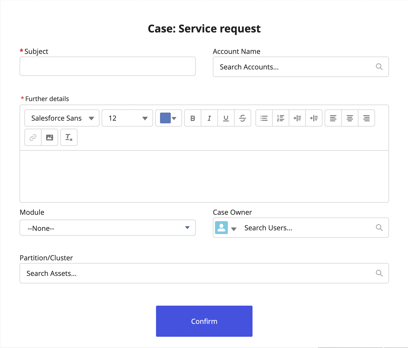Insert a numbered list
Image resolution: width=408 pixels, height=348 pixels.
point(281,118)
